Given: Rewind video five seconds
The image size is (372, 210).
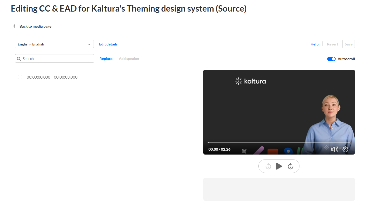Looking at the screenshot, I should pos(268,166).
